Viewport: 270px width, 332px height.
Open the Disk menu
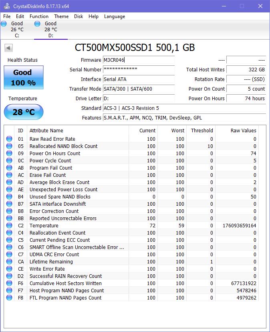[79, 16]
